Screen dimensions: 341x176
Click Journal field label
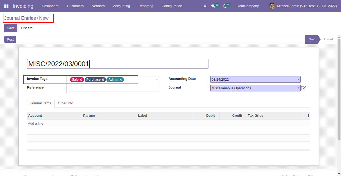click(x=175, y=87)
